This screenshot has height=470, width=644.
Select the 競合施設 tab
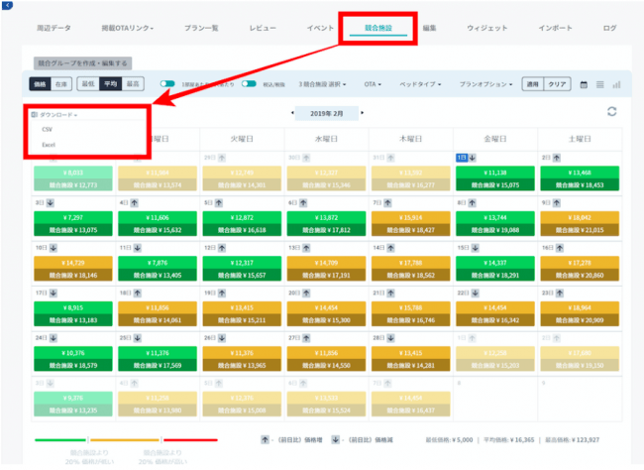click(x=378, y=28)
